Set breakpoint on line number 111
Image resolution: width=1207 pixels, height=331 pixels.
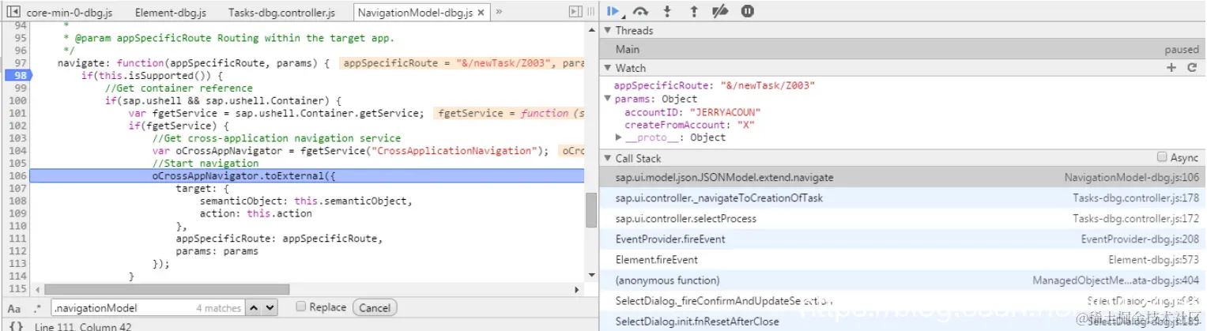point(18,239)
